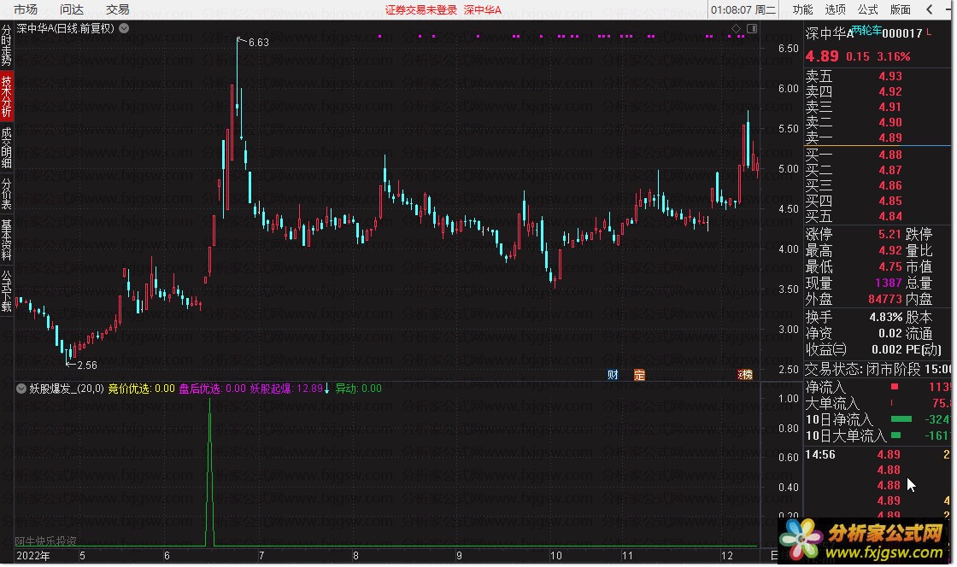Click the clock 01:08:07 周二
The image size is (957, 567).
(743, 9)
